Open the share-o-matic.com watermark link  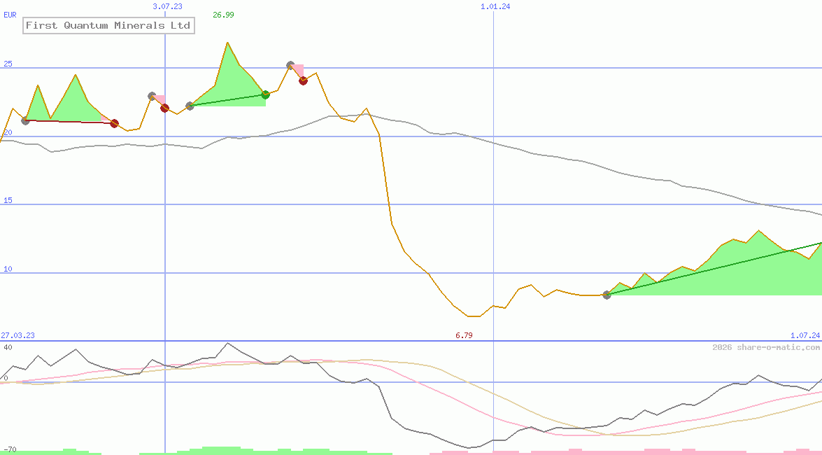point(766,347)
